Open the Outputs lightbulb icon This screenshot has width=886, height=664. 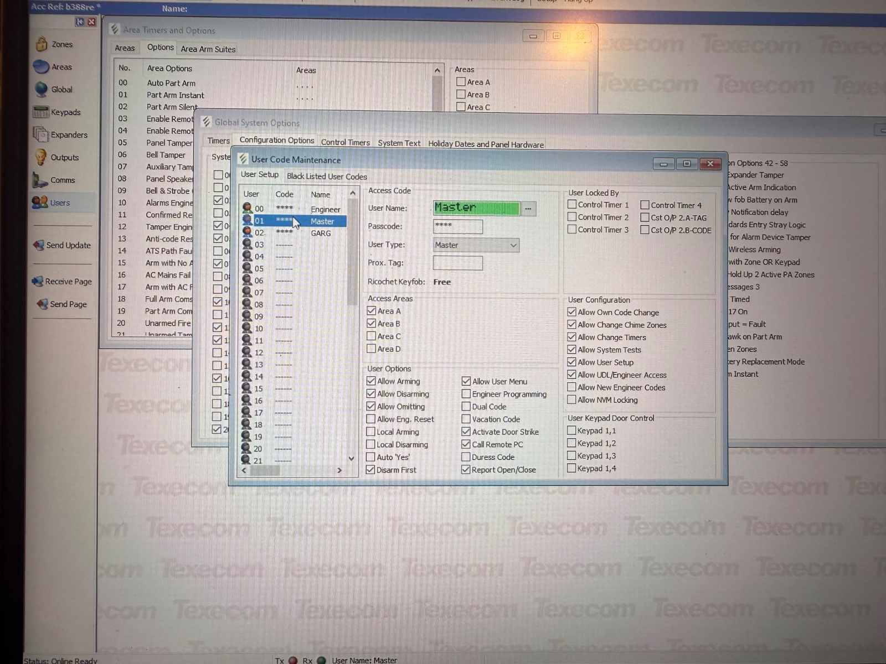[x=41, y=157]
